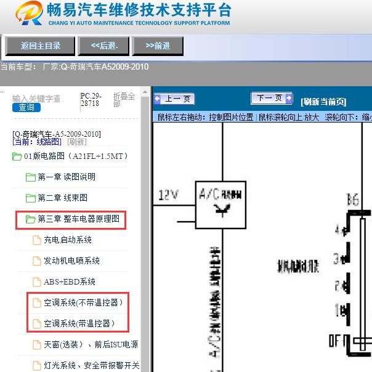Click the 12V label in diagram
This screenshot has width=372, height=372.
tap(168, 195)
